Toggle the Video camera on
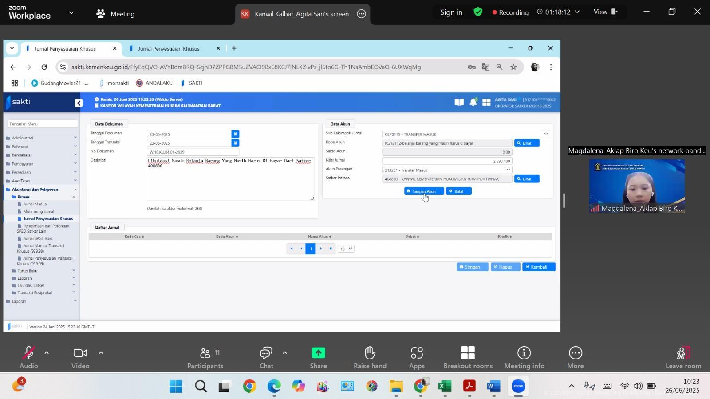The image size is (710, 399). pos(80,358)
